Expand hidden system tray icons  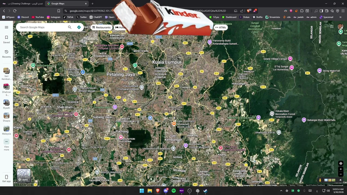[281, 191]
